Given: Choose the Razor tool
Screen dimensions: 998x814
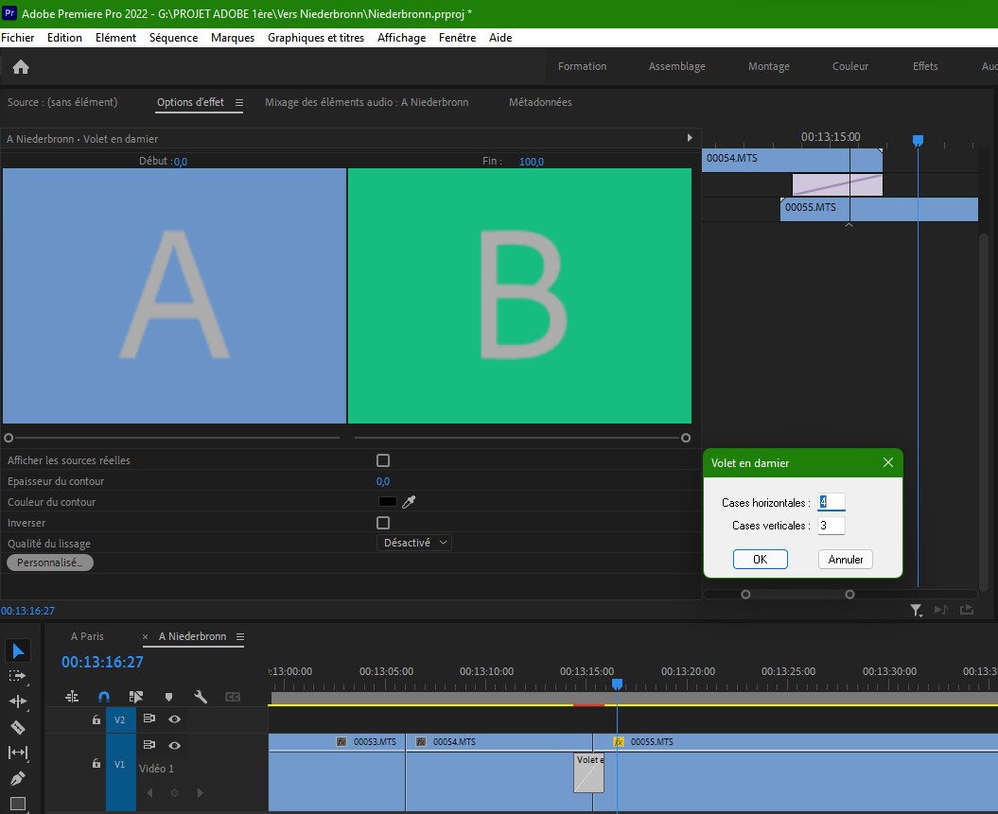Looking at the screenshot, I should click(x=18, y=727).
